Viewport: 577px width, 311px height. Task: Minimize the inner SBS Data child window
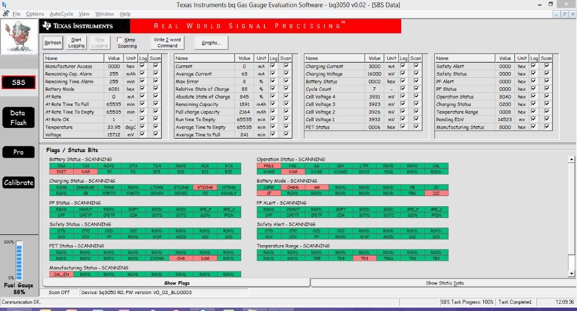(x=557, y=14)
